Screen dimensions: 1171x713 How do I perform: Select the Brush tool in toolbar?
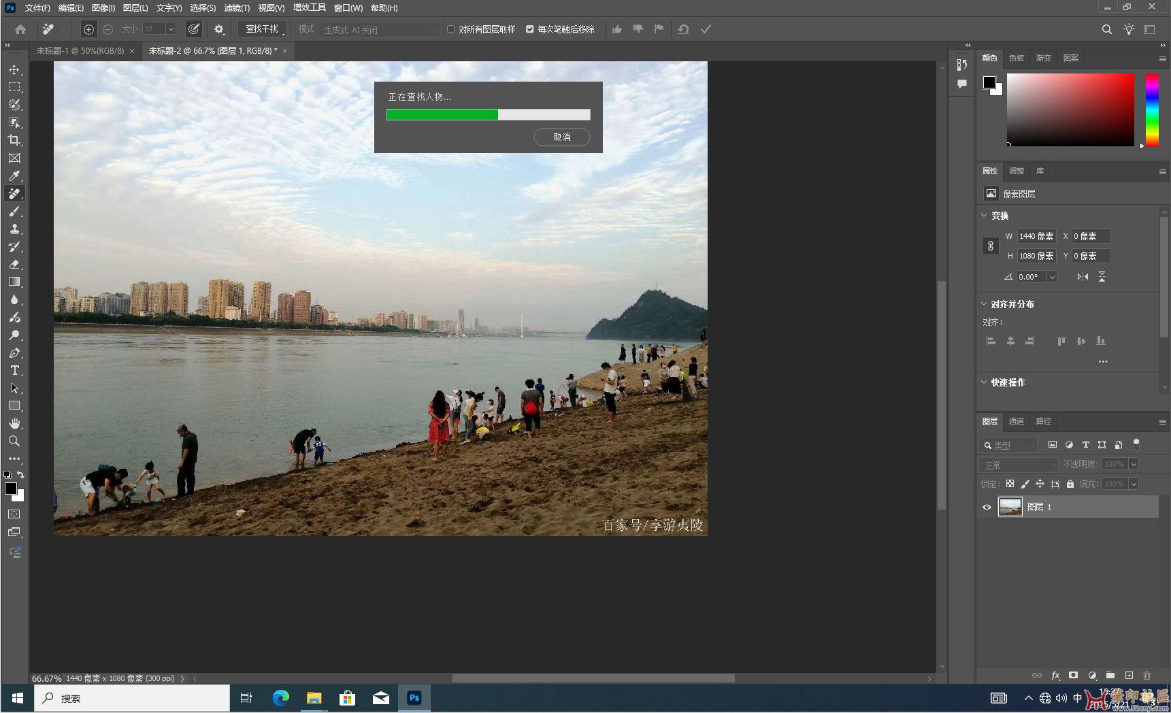pos(14,211)
